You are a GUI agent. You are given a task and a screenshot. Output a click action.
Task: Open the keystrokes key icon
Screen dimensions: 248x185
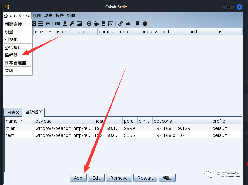click(x=72, y=24)
